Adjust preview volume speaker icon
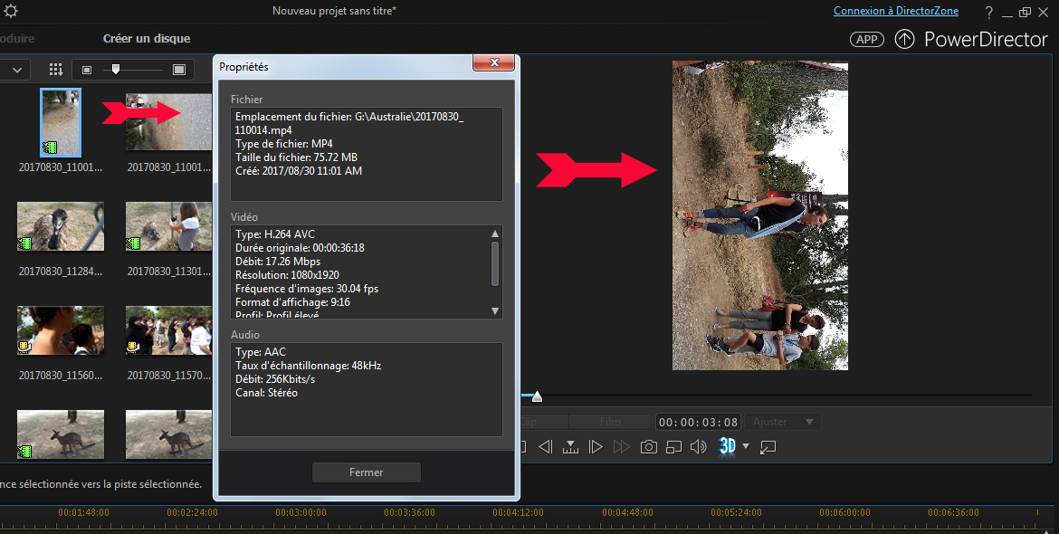 pyautogui.click(x=699, y=447)
